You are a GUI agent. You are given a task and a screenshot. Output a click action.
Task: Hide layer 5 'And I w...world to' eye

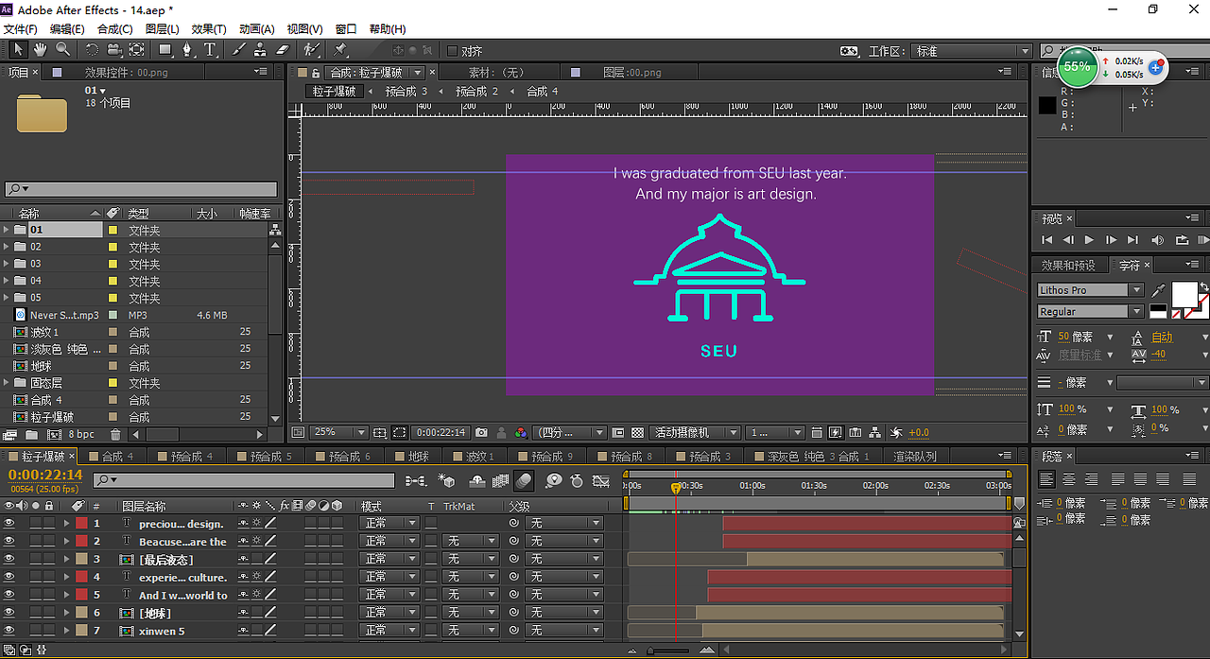coord(9,595)
